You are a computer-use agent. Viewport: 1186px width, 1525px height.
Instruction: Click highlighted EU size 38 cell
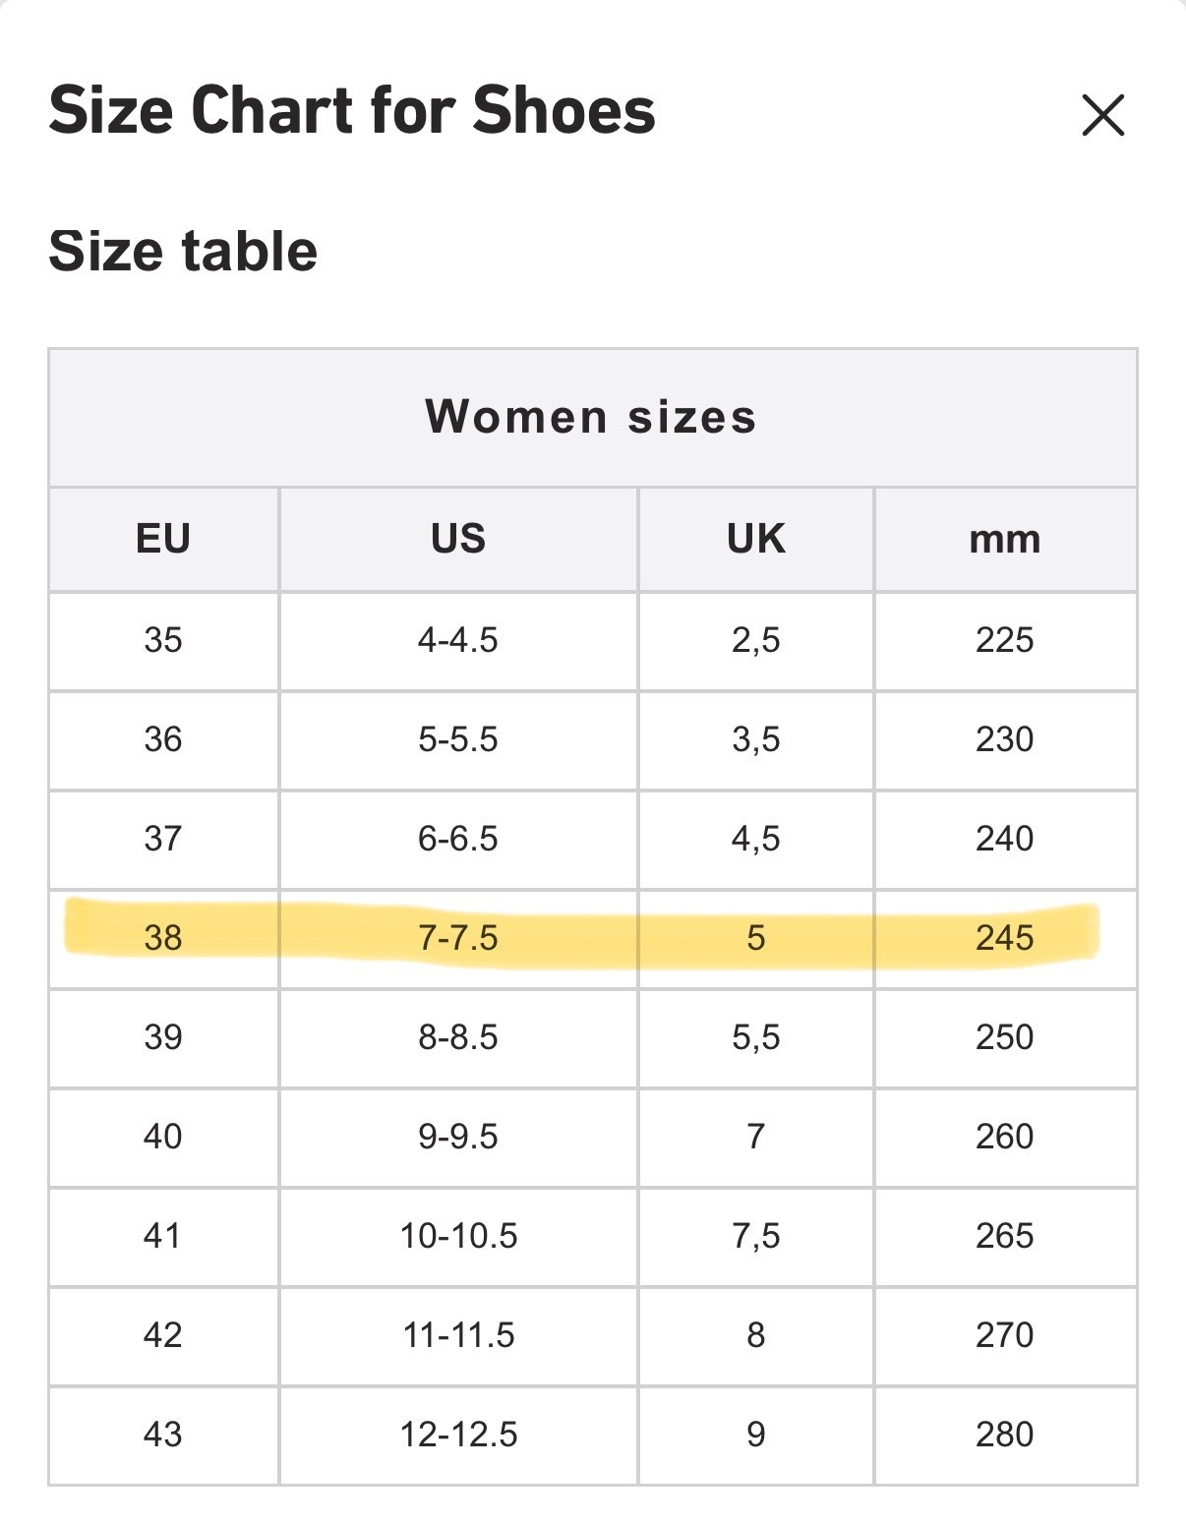tap(163, 939)
